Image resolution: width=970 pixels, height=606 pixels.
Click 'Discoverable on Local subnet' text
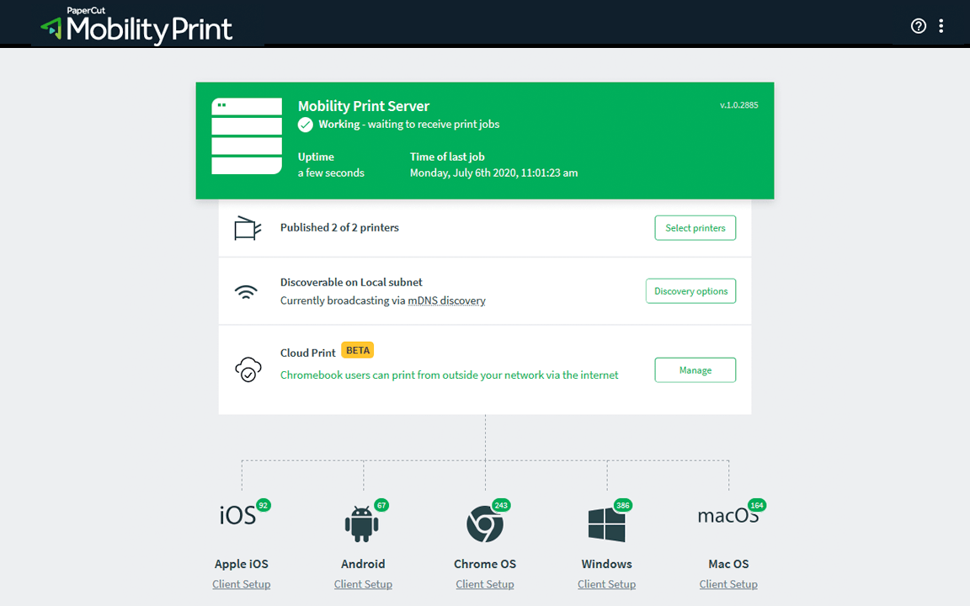coord(351,282)
